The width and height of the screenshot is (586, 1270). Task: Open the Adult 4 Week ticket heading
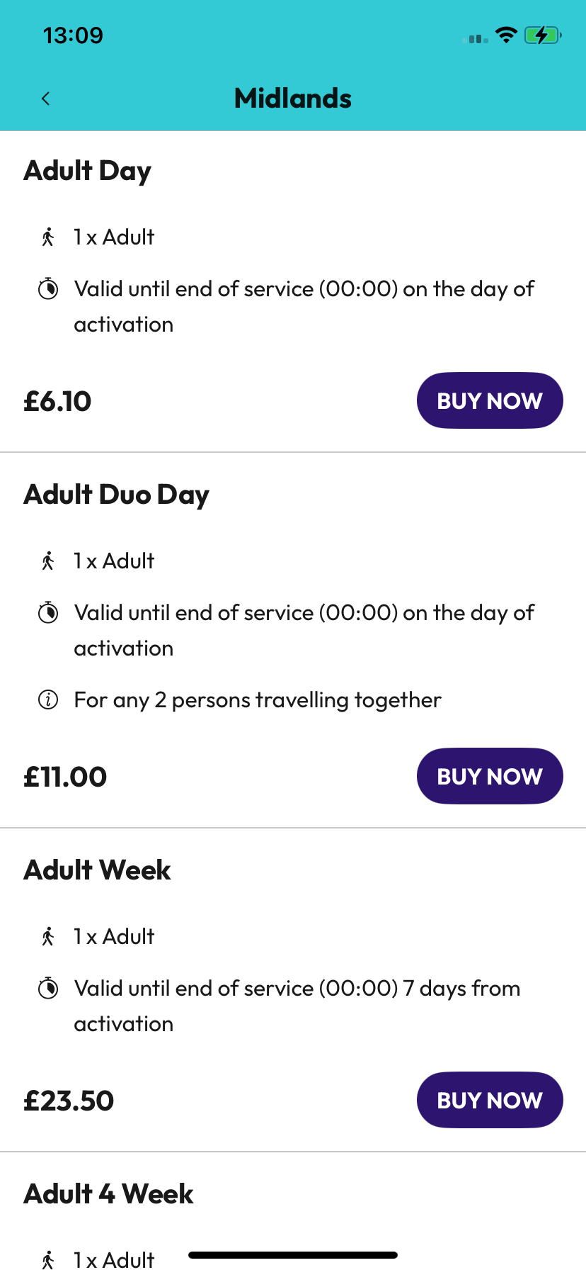(109, 1194)
